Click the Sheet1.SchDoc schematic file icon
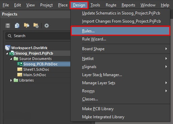 tap(20, 69)
